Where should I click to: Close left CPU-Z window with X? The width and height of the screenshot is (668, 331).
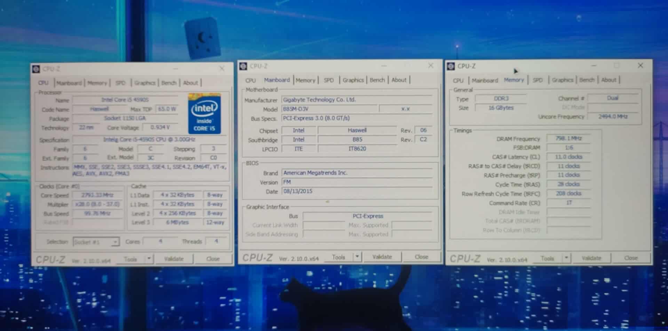pyautogui.click(x=222, y=68)
